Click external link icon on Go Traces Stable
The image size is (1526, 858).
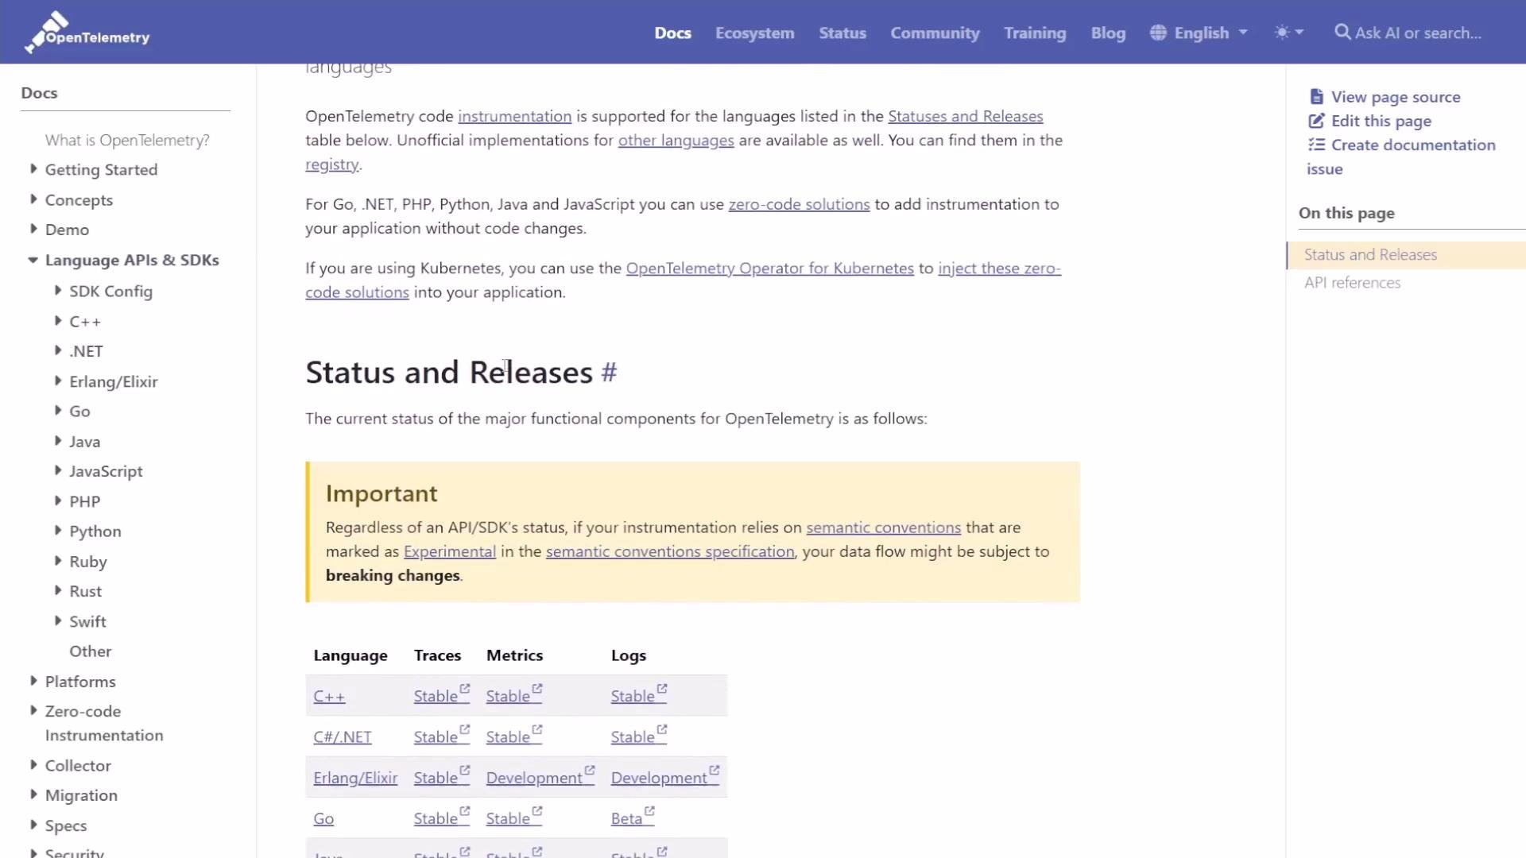tap(465, 811)
